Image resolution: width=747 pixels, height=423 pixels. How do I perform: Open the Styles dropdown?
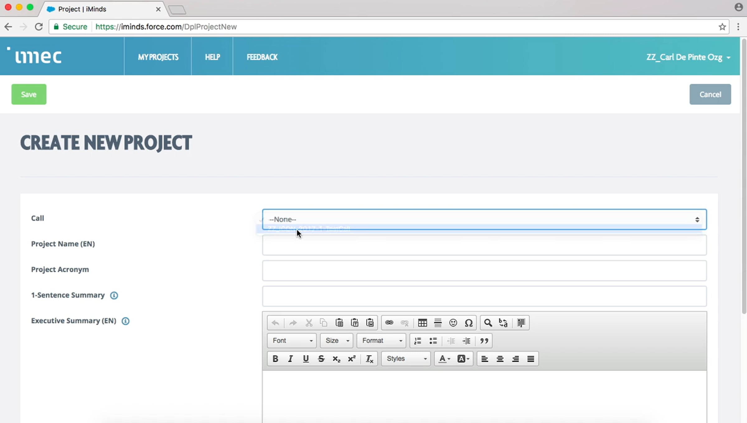406,359
